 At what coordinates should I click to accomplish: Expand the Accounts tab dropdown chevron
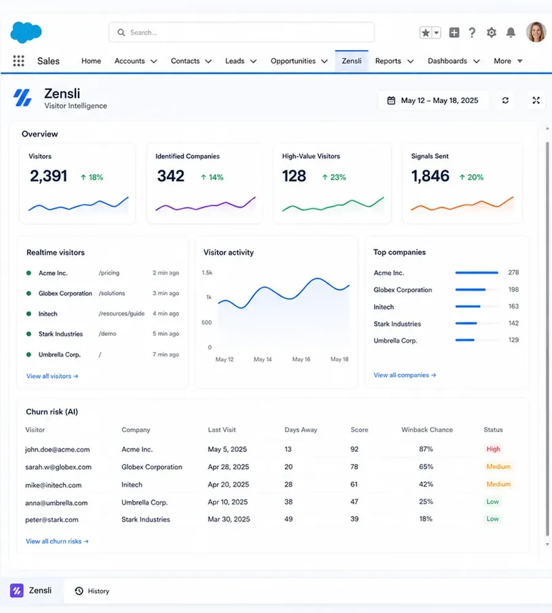pos(154,61)
